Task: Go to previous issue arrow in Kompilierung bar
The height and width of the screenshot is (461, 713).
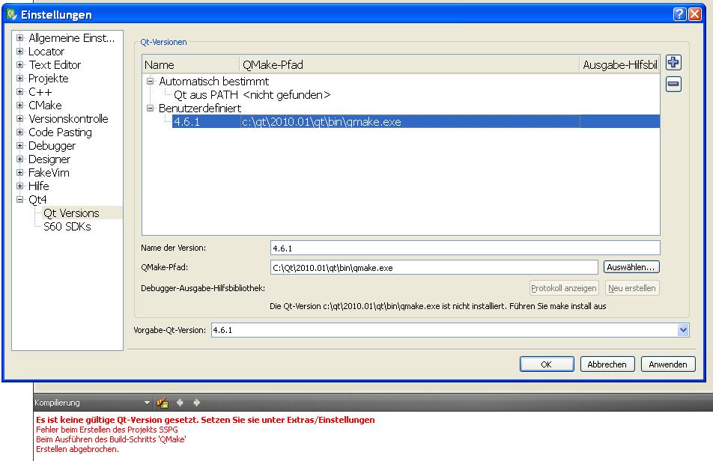Action: click(x=180, y=403)
